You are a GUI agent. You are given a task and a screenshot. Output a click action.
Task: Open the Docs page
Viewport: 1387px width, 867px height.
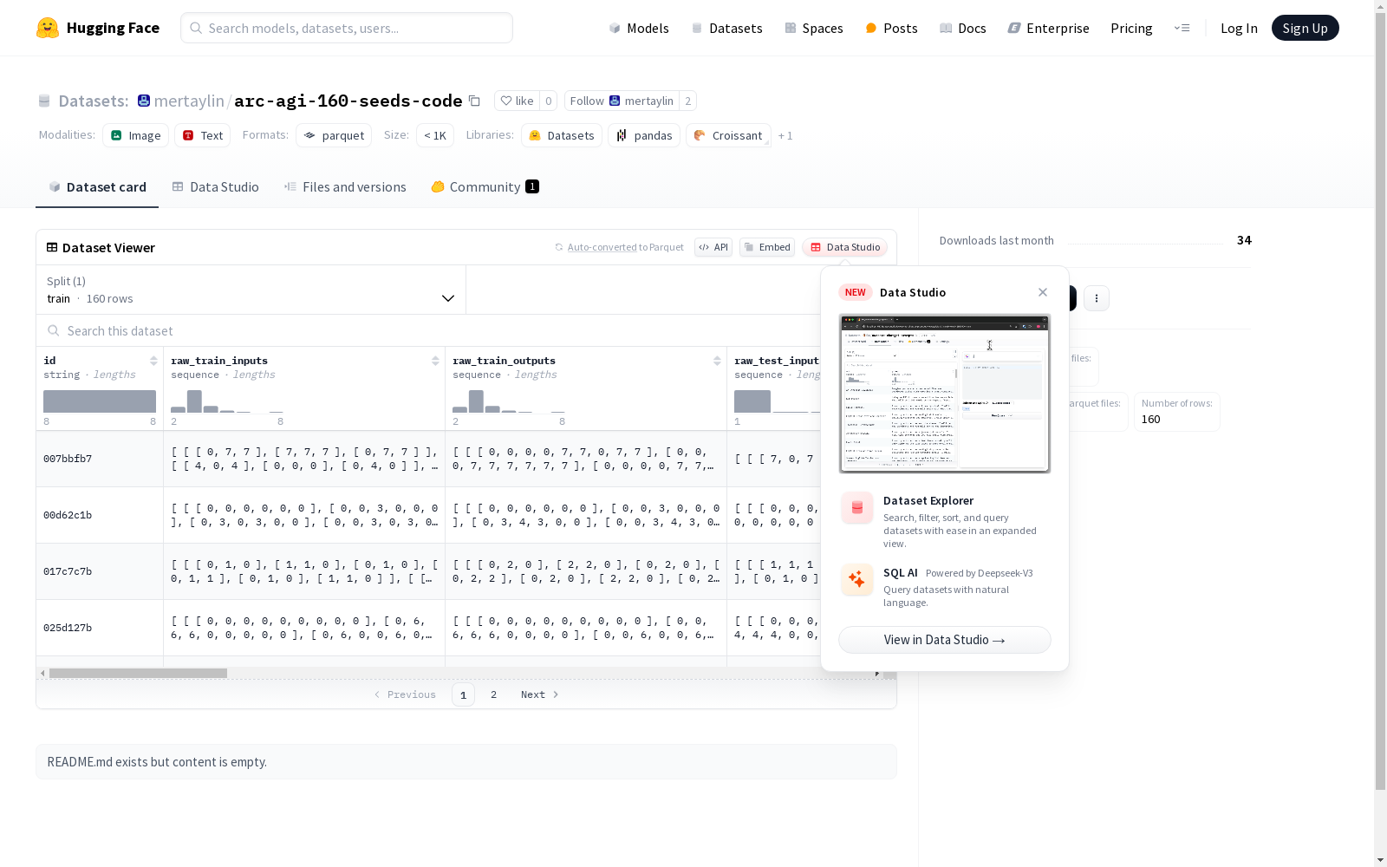(963, 28)
